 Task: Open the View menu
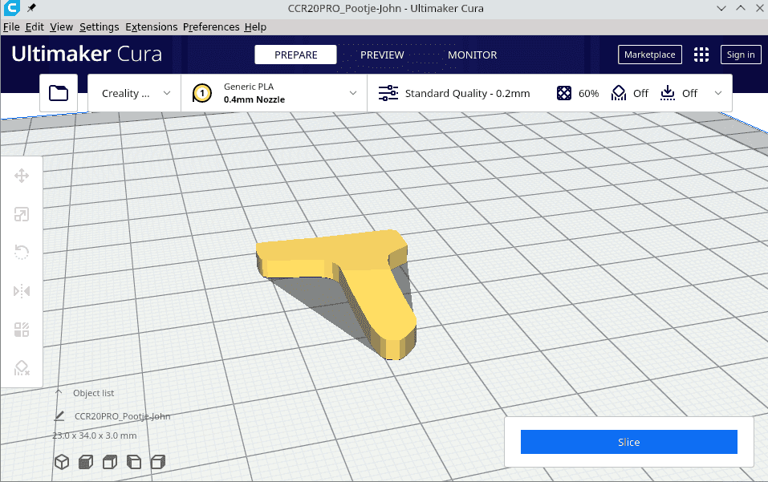(61, 27)
